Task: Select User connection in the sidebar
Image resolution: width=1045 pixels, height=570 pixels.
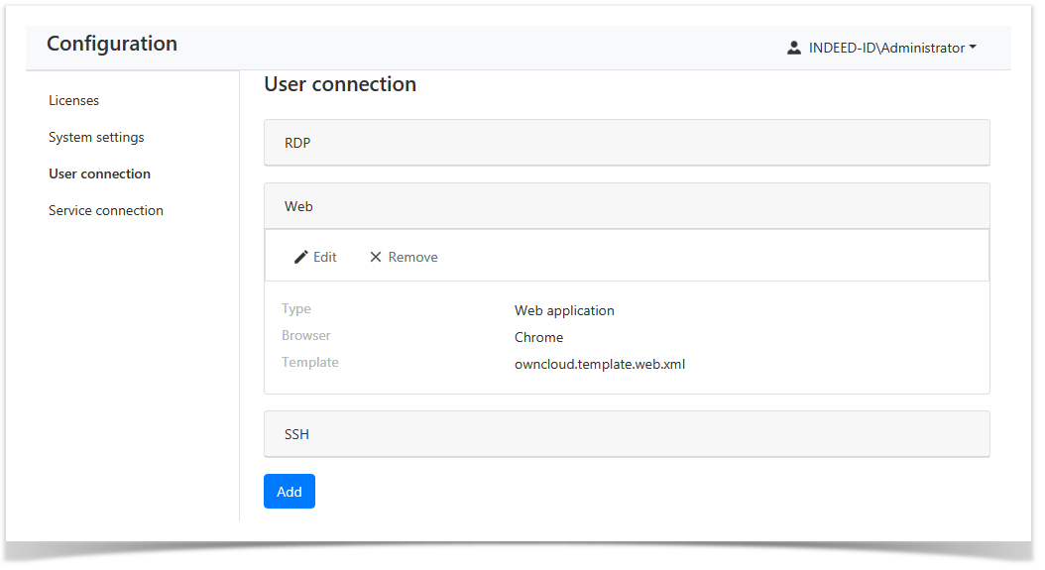Action: 100,173
